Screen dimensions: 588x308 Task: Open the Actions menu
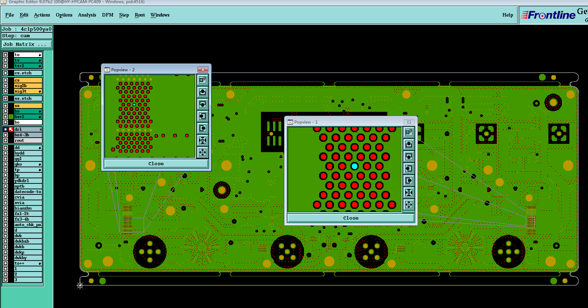42,15
